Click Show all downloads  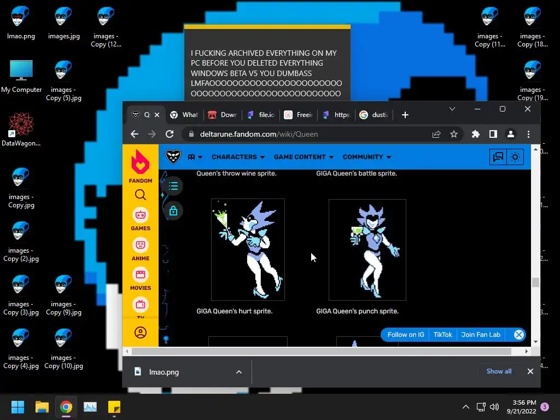(x=499, y=371)
